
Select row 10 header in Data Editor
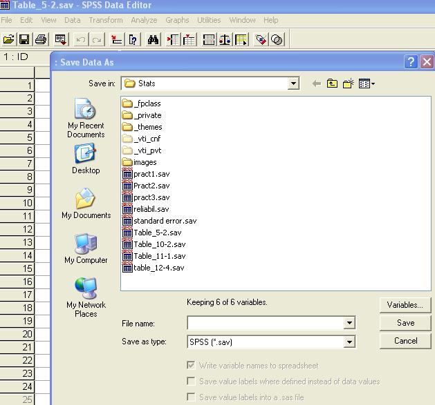(x=17, y=203)
